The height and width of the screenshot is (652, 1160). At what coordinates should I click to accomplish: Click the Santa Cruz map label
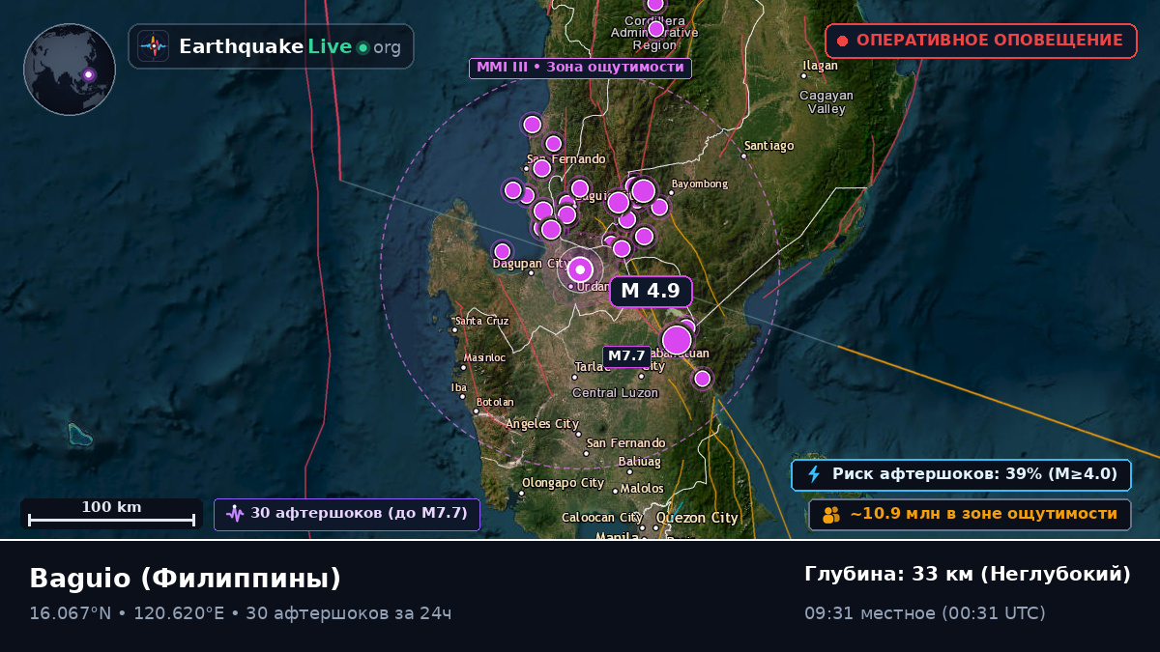pyautogui.click(x=482, y=321)
